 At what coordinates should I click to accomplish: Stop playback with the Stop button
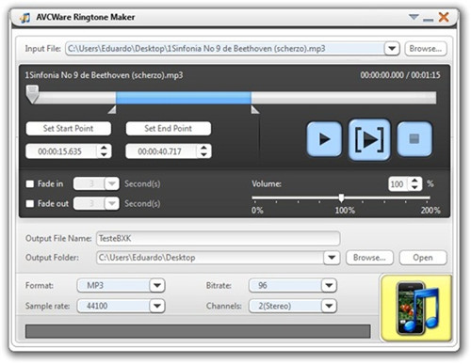coord(414,139)
